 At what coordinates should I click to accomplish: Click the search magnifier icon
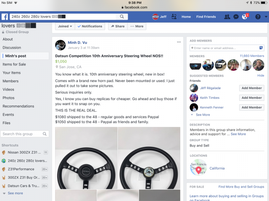tap(122, 17)
